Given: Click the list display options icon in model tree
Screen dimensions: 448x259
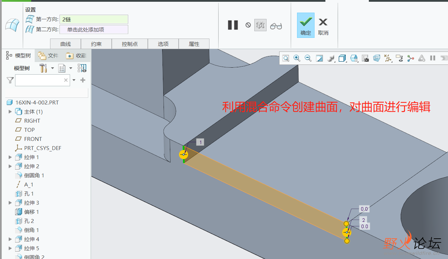Looking at the screenshot, I should point(62,68).
